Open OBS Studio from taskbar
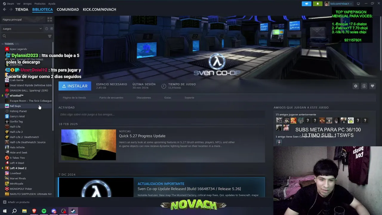Viewport: 382px width, 215px height. (64, 211)
